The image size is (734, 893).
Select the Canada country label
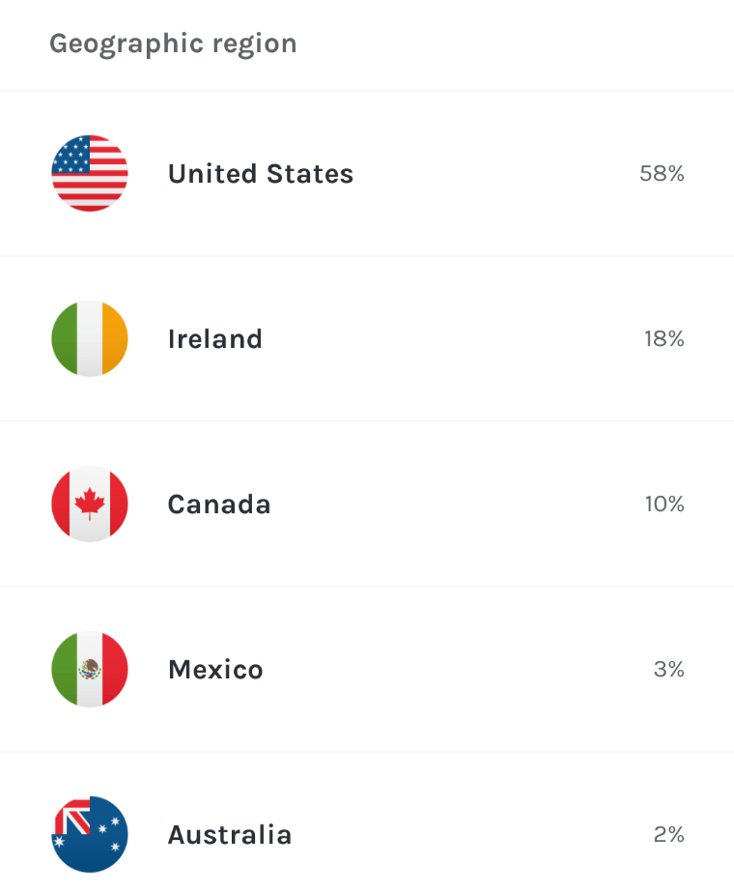(x=219, y=504)
